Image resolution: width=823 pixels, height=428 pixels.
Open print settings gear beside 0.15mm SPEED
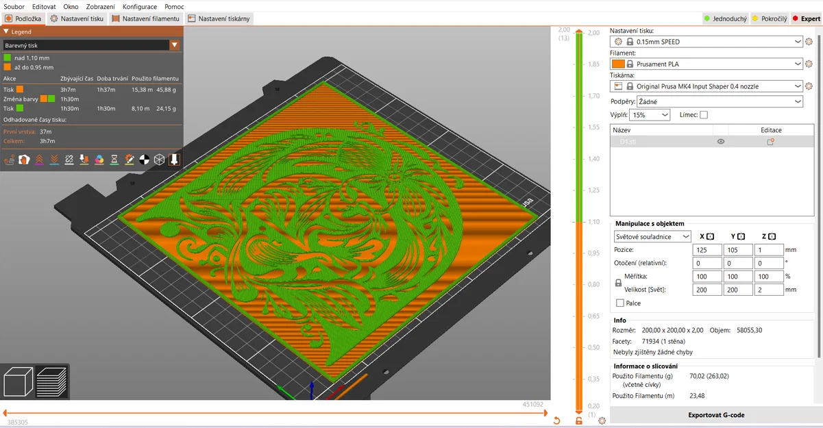(809, 42)
